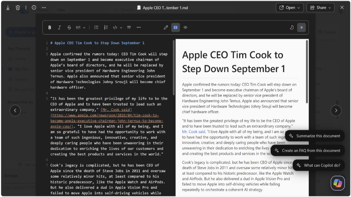
Task: Enable light mode with the sun toggle
Action: 302,27
